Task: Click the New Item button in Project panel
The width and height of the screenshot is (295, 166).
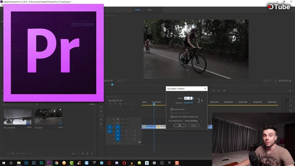Action: [x=88, y=154]
